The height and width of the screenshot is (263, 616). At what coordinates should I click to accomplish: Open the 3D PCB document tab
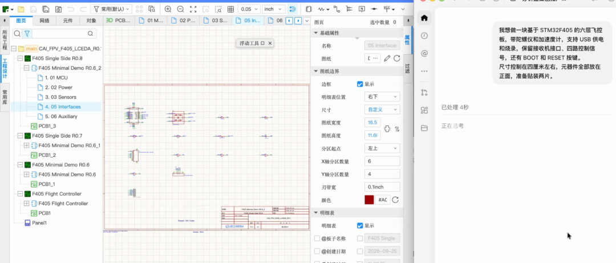(x=119, y=21)
